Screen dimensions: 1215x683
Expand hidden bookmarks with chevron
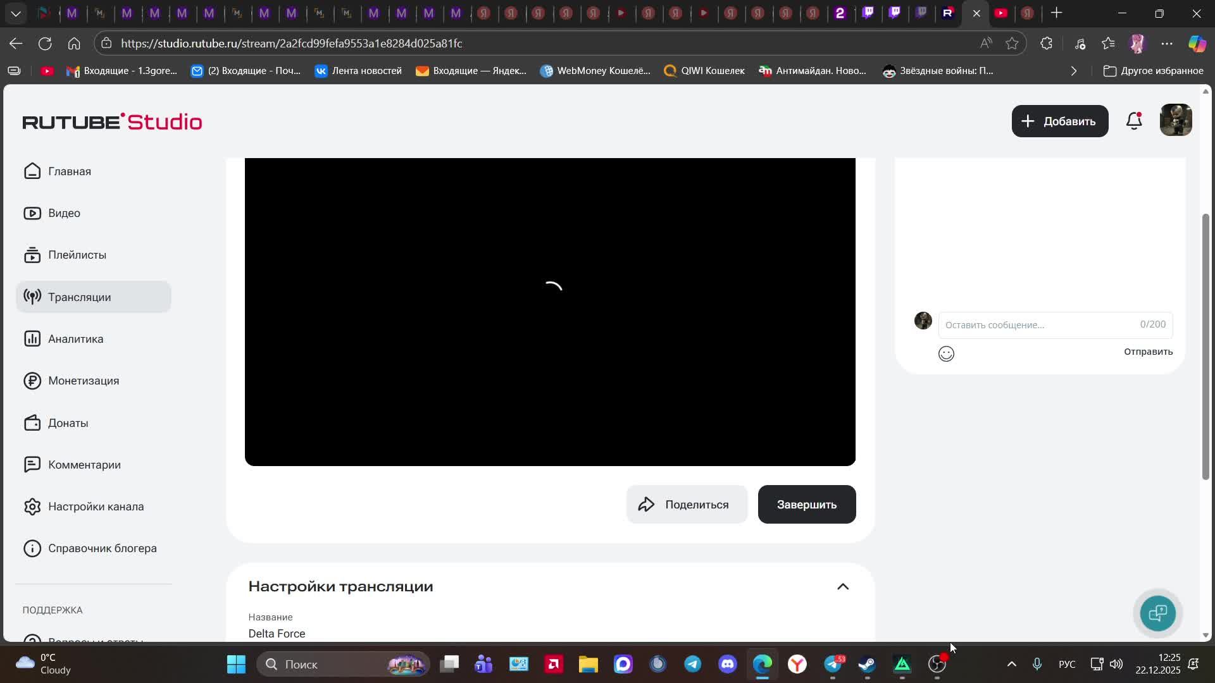(x=1074, y=71)
